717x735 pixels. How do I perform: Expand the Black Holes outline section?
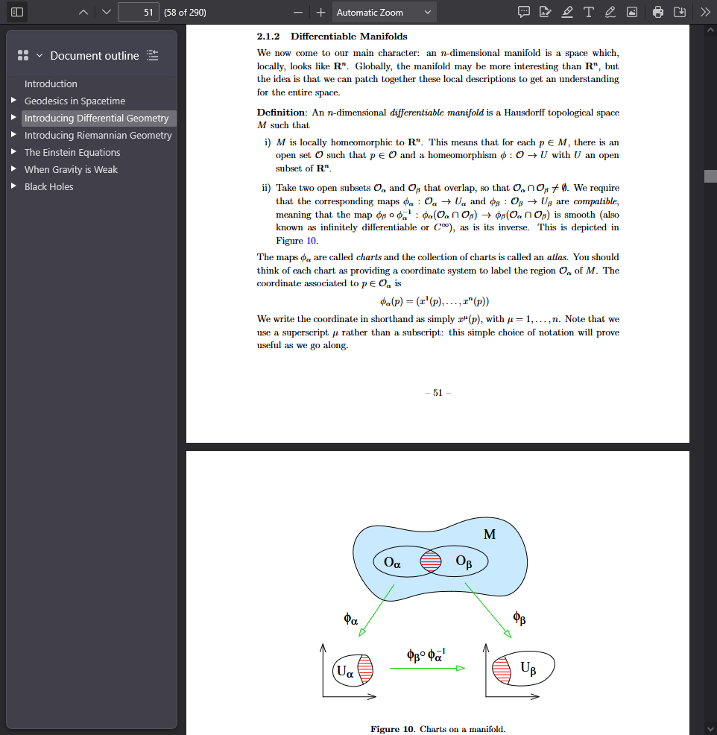click(13, 186)
